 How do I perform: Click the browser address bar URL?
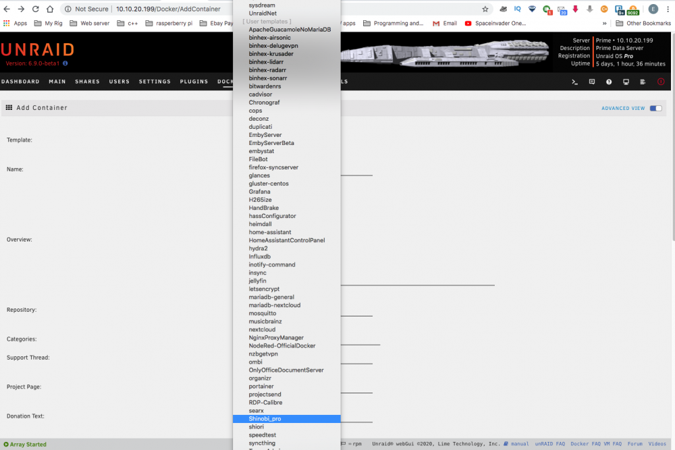(168, 9)
